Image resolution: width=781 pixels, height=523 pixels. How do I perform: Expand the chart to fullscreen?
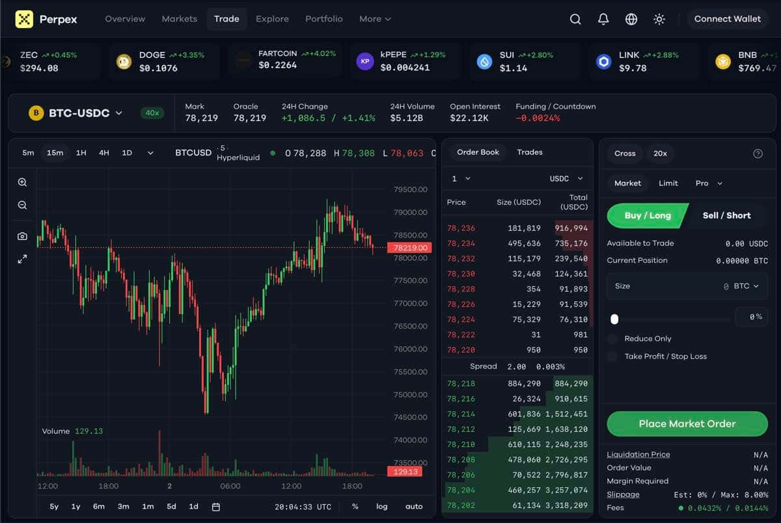click(x=22, y=258)
